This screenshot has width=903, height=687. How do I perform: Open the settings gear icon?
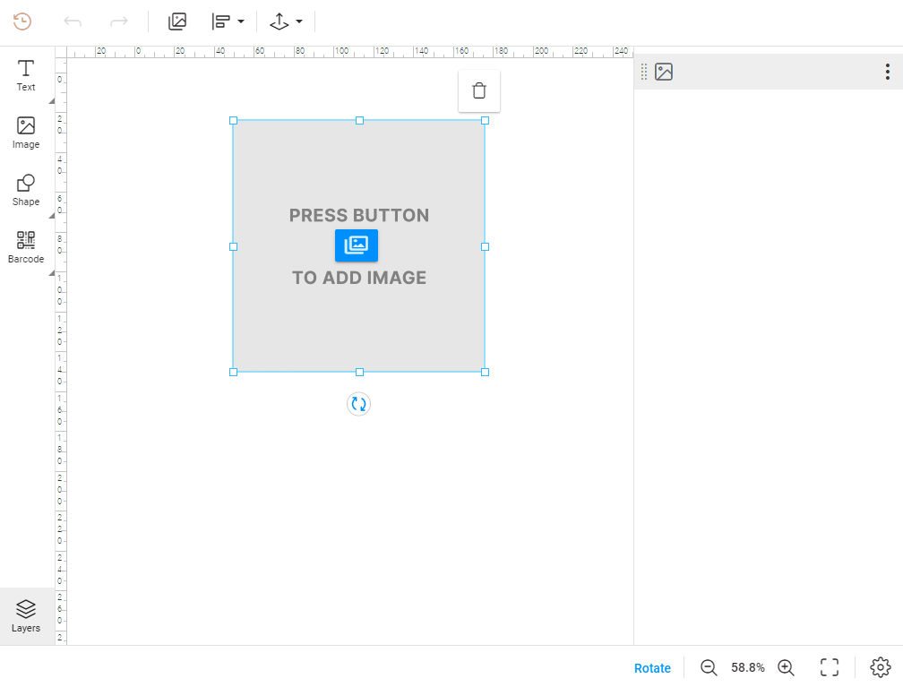click(880, 668)
